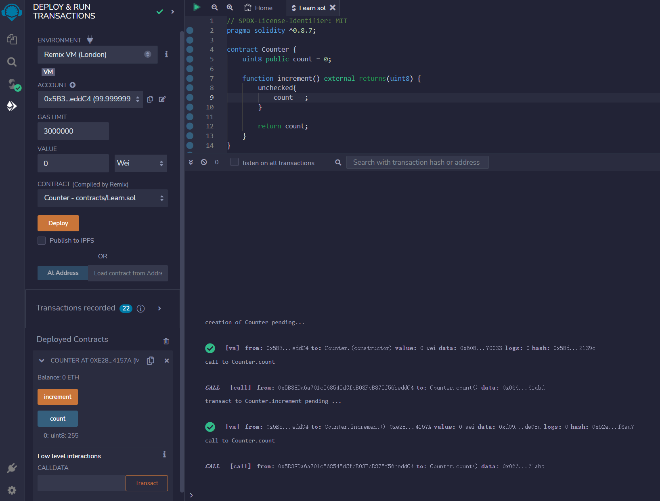Screen dimensions: 660x501
Task: Run script with green play icon
Action: [197, 7]
